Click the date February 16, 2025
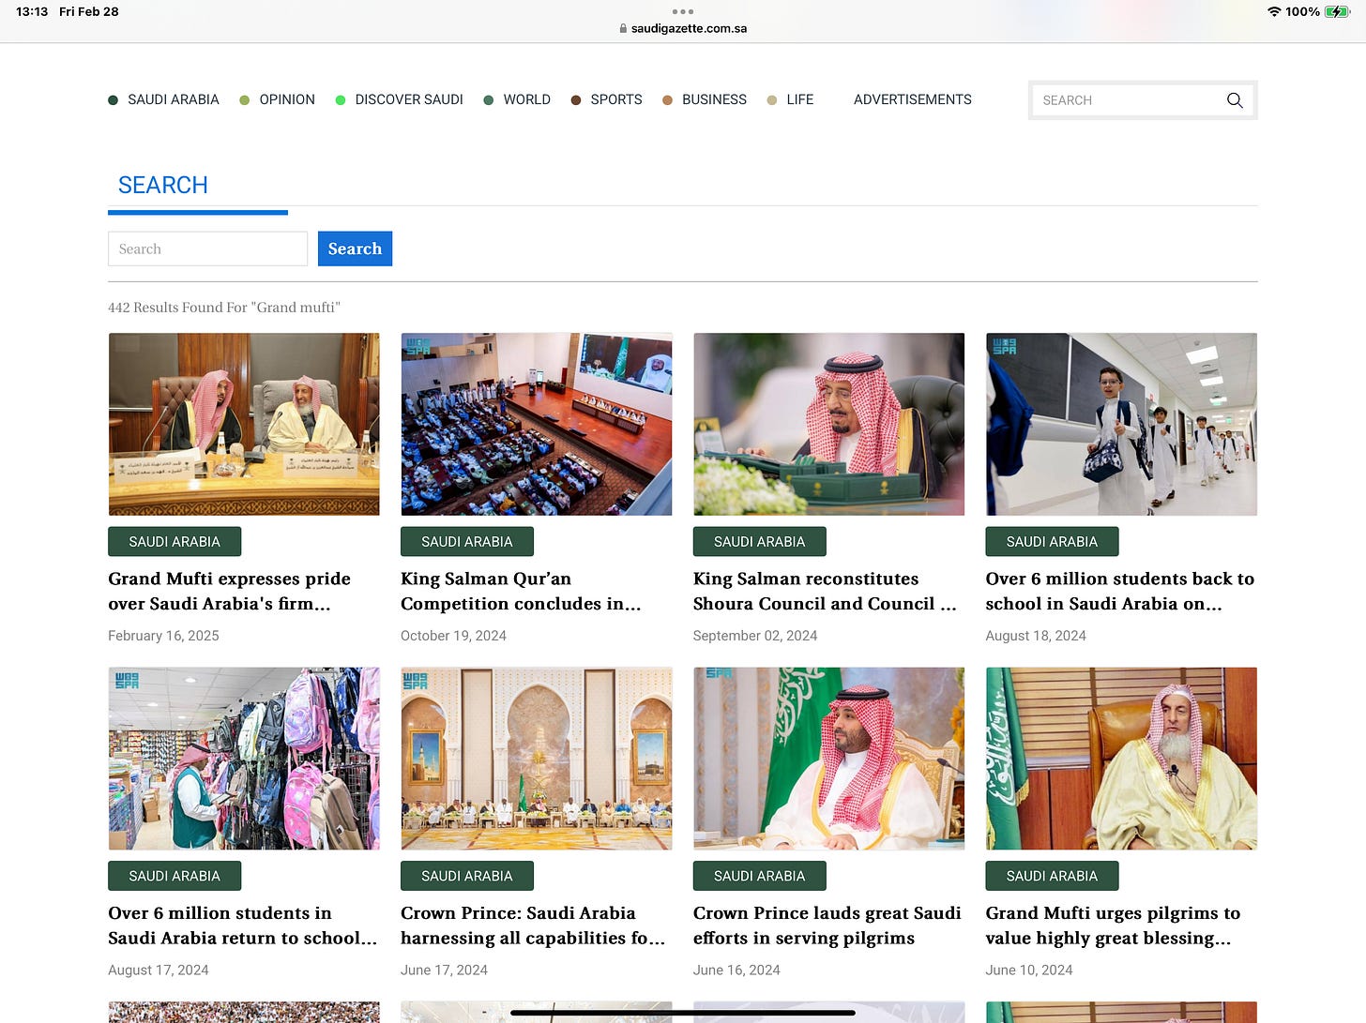 click(x=163, y=636)
